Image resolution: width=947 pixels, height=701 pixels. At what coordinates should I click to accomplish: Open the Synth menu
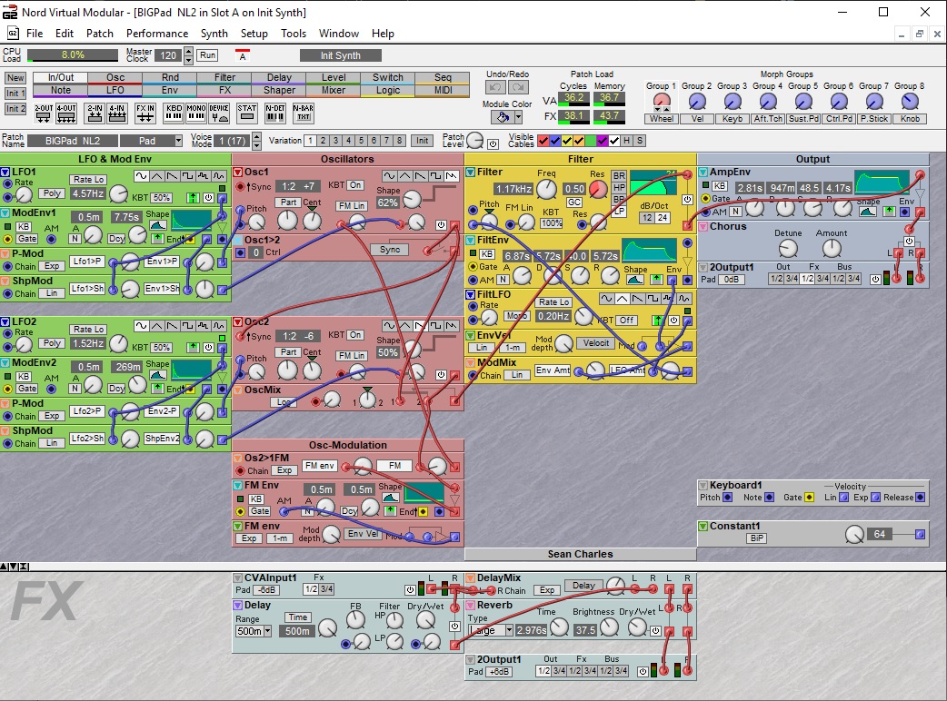[214, 34]
